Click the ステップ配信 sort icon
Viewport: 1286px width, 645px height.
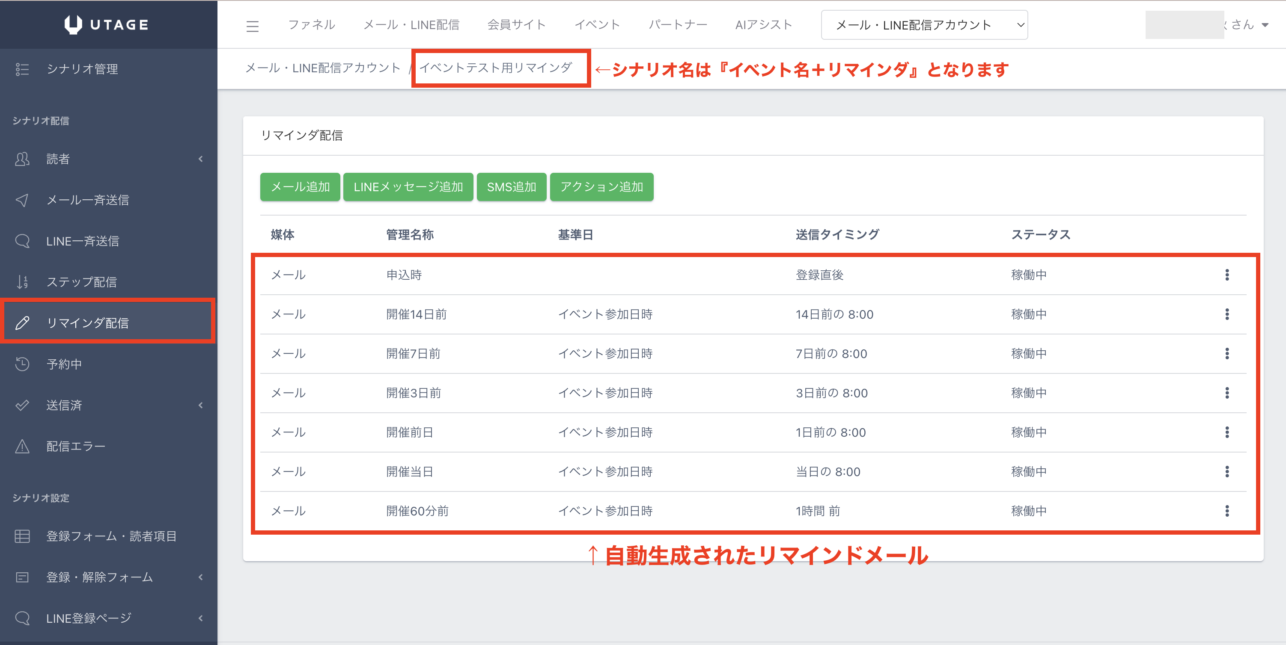(x=22, y=282)
